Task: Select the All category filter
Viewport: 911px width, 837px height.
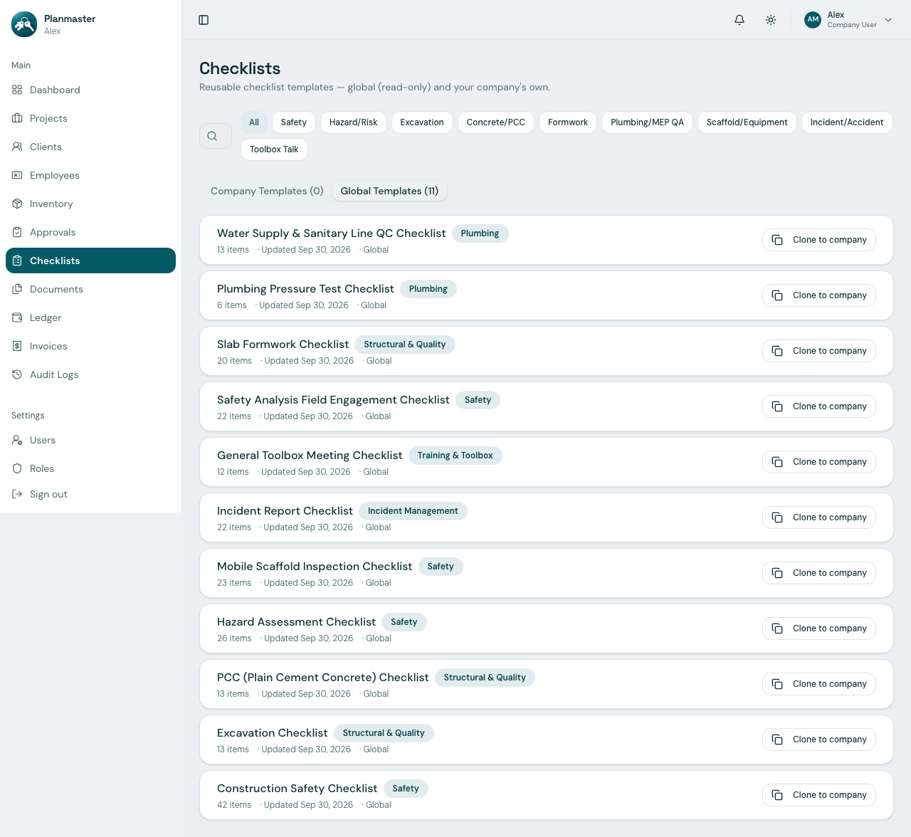Action: pos(254,122)
